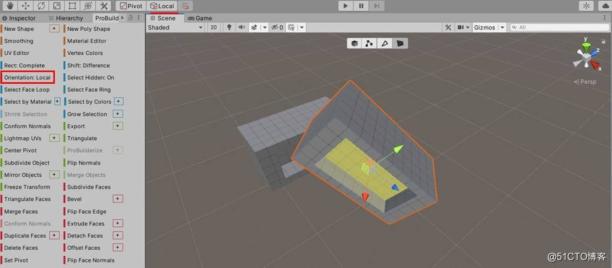Image resolution: width=612 pixels, height=268 pixels.
Task: Toggle Shift: Difference mode
Action: (88, 65)
